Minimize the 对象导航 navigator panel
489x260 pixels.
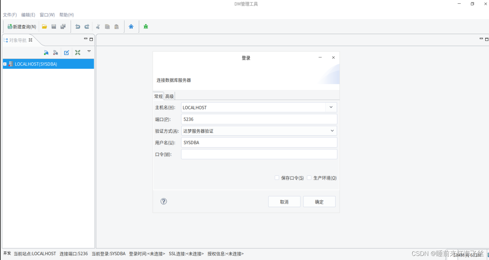[86, 39]
